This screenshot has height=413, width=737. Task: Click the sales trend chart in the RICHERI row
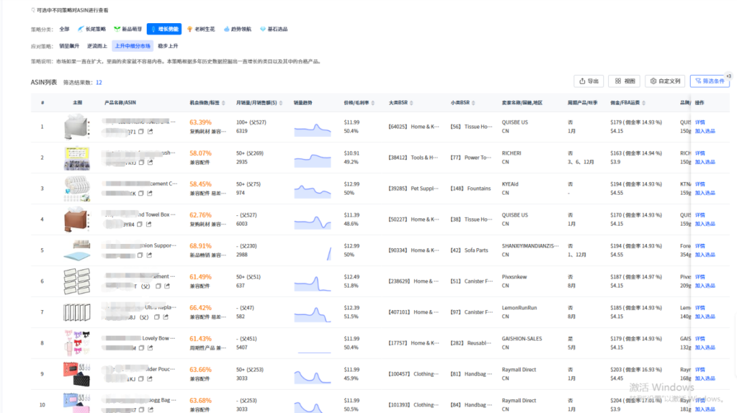coord(313,160)
